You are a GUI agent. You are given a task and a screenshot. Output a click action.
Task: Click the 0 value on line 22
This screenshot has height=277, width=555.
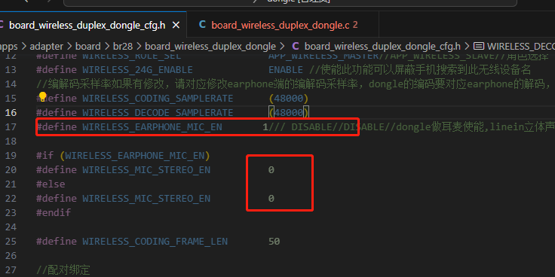(271, 199)
